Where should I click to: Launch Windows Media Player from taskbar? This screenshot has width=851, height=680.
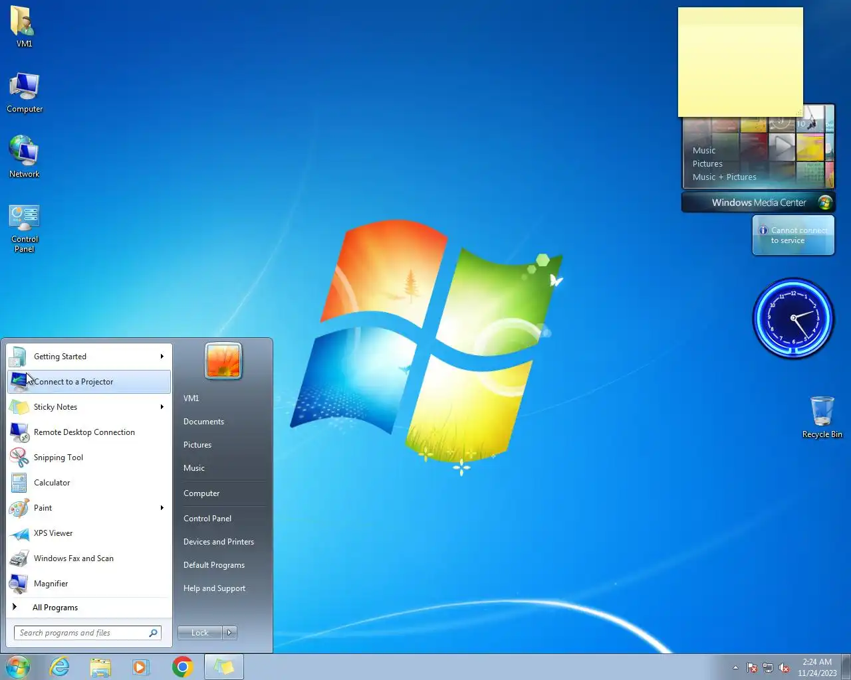click(x=141, y=667)
